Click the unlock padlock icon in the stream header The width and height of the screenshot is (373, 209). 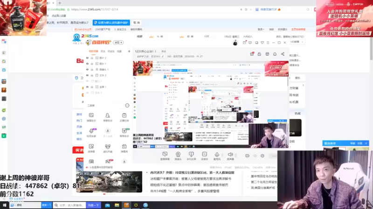[260, 54]
